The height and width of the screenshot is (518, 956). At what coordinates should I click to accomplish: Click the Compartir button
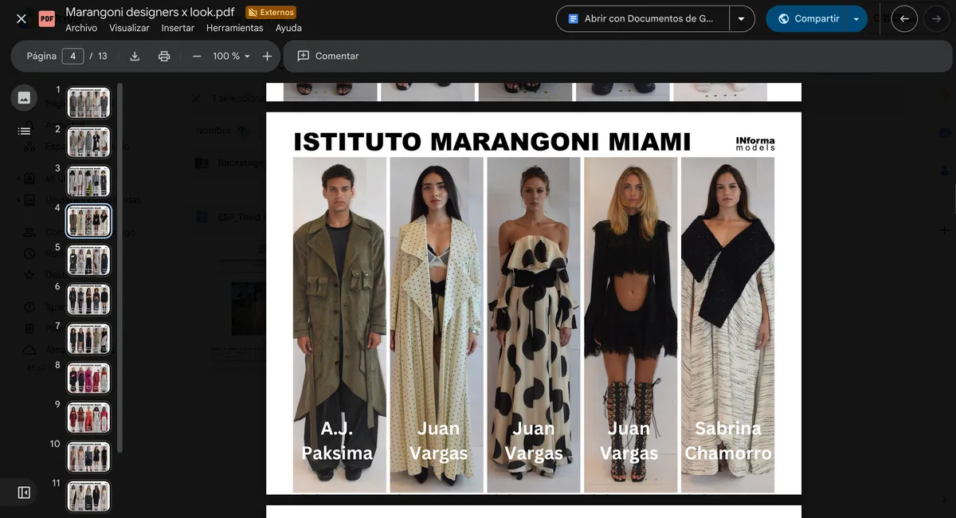point(808,18)
